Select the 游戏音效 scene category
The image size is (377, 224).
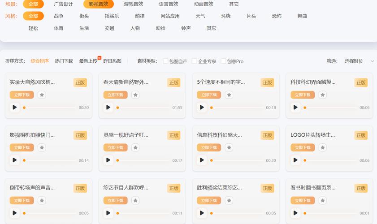[x=133, y=4]
